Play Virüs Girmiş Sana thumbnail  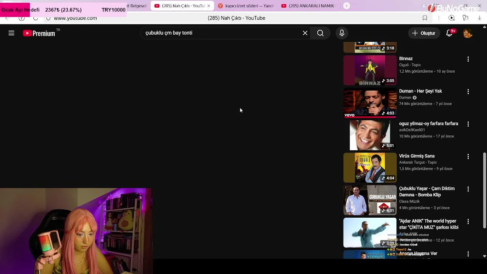click(370, 168)
